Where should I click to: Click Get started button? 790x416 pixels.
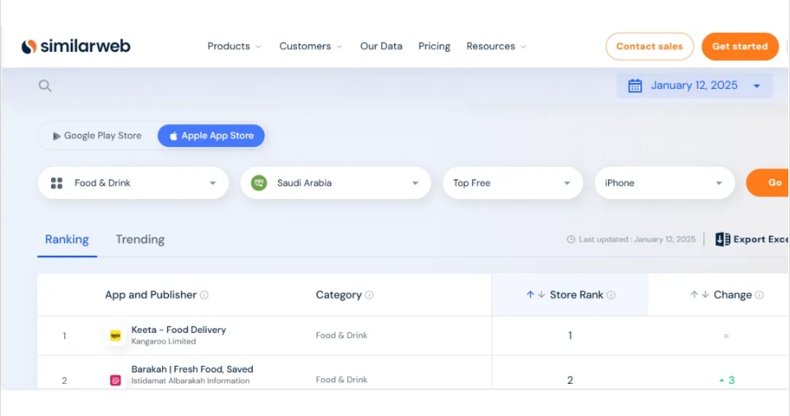(740, 46)
